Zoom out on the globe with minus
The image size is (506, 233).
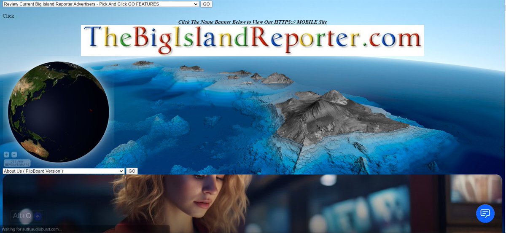14,155
